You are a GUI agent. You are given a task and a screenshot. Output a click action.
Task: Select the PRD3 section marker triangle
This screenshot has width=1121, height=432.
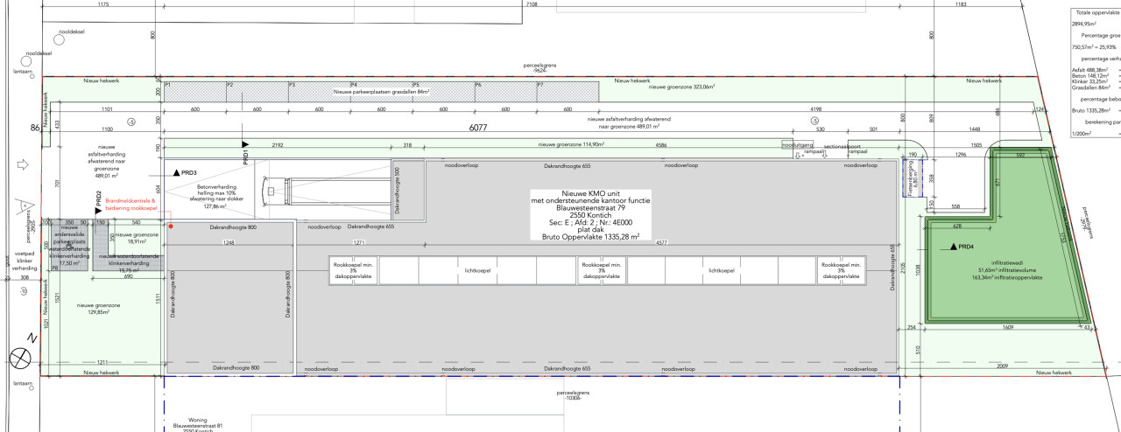(176, 173)
